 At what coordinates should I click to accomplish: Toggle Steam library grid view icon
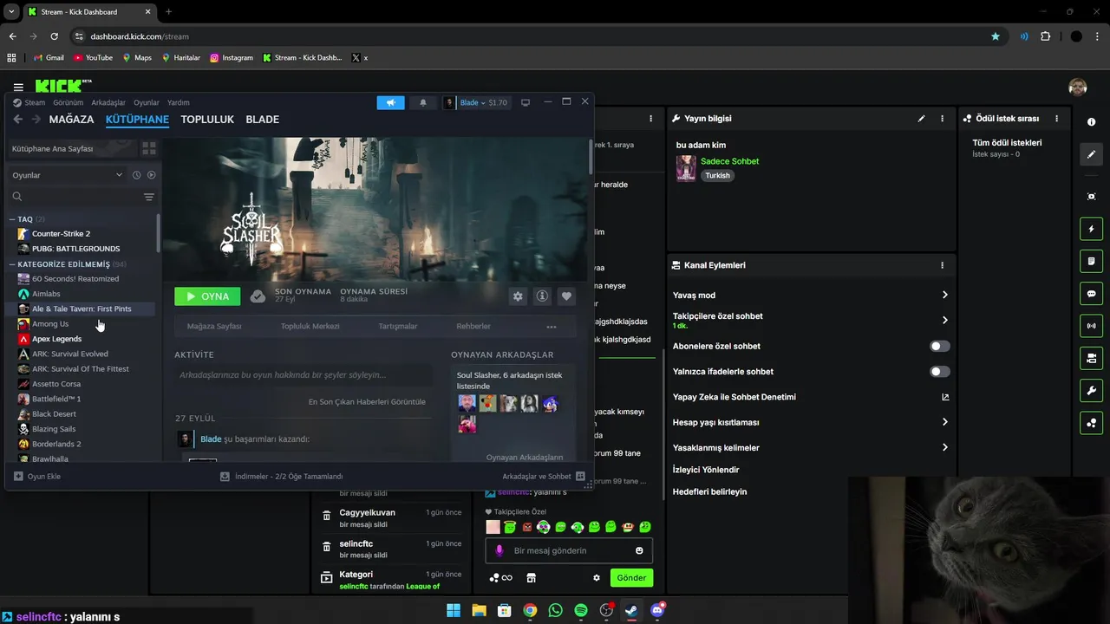(x=149, y=148)
